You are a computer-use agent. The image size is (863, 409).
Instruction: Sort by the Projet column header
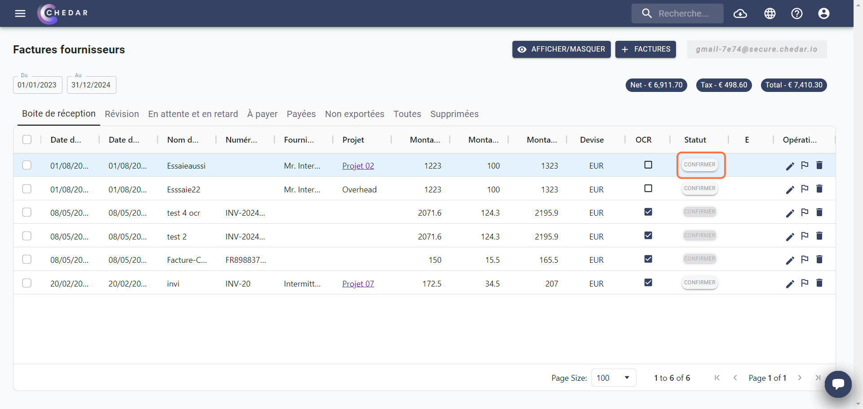[x=353, y=140]
